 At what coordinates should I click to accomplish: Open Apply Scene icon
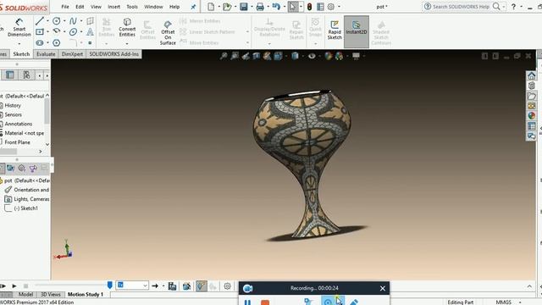coord(339,56)
